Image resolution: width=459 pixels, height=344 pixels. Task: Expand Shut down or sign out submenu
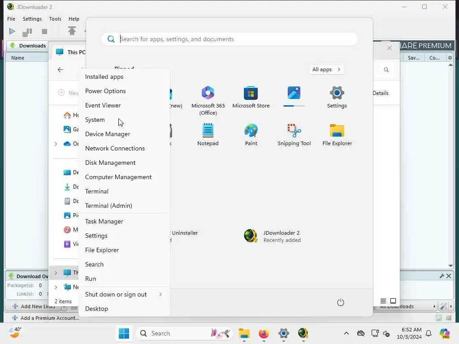[x=124, y=295]
